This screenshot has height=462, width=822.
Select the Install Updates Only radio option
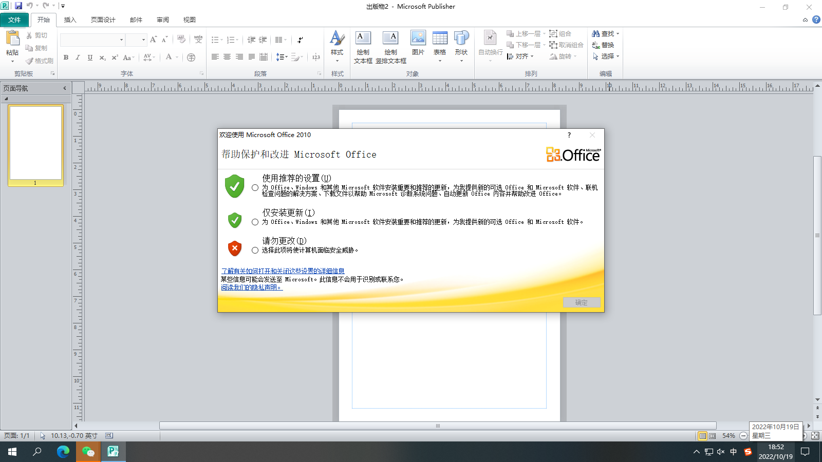tap(255, 222)
